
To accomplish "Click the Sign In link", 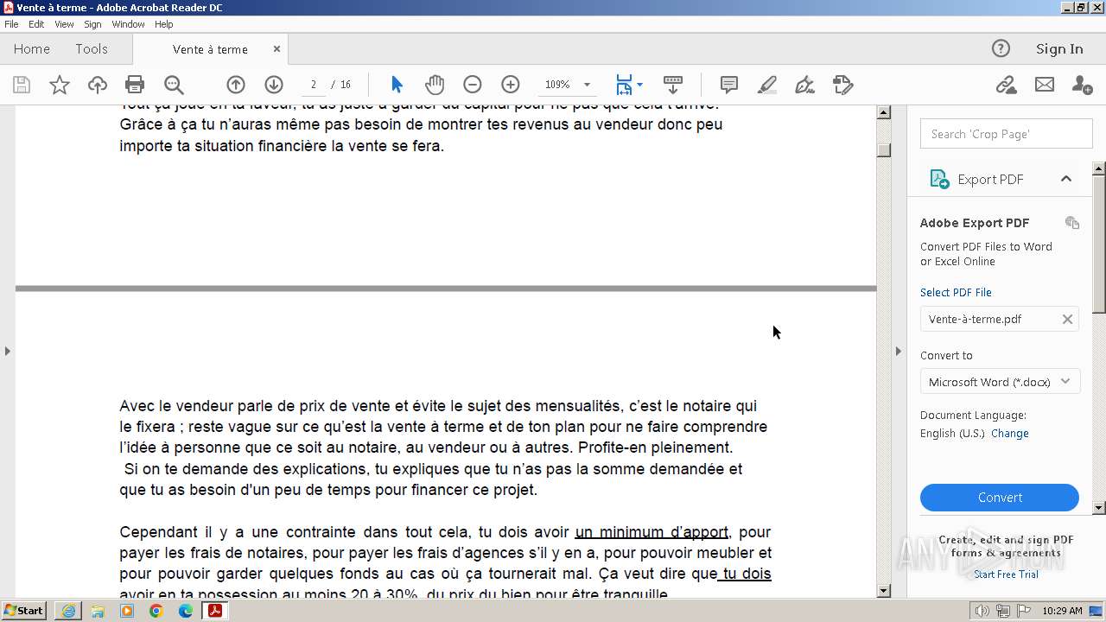I will 1059,49.
